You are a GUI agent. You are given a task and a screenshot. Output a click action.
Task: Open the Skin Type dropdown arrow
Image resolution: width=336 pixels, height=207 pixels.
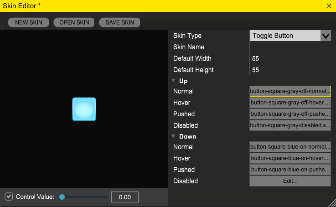[x=326, y=36]
